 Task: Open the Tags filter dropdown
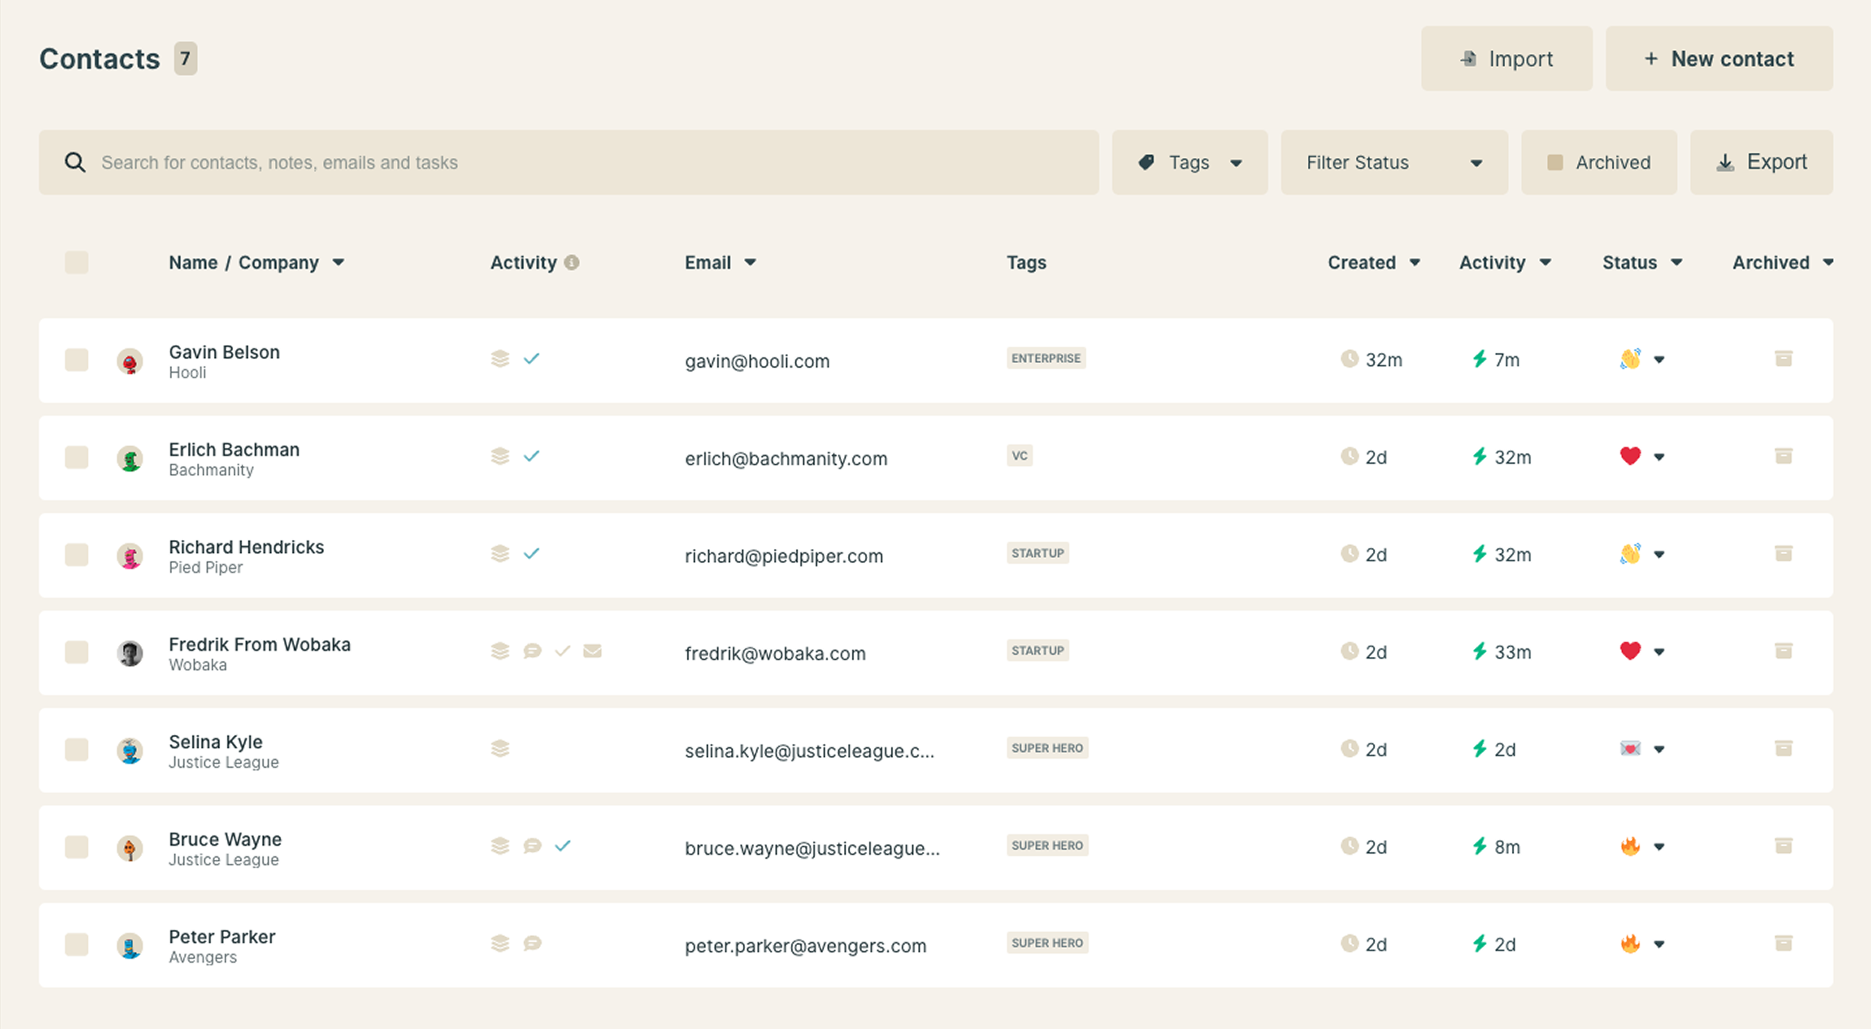pyautogui.click(x=1189, y=162)
